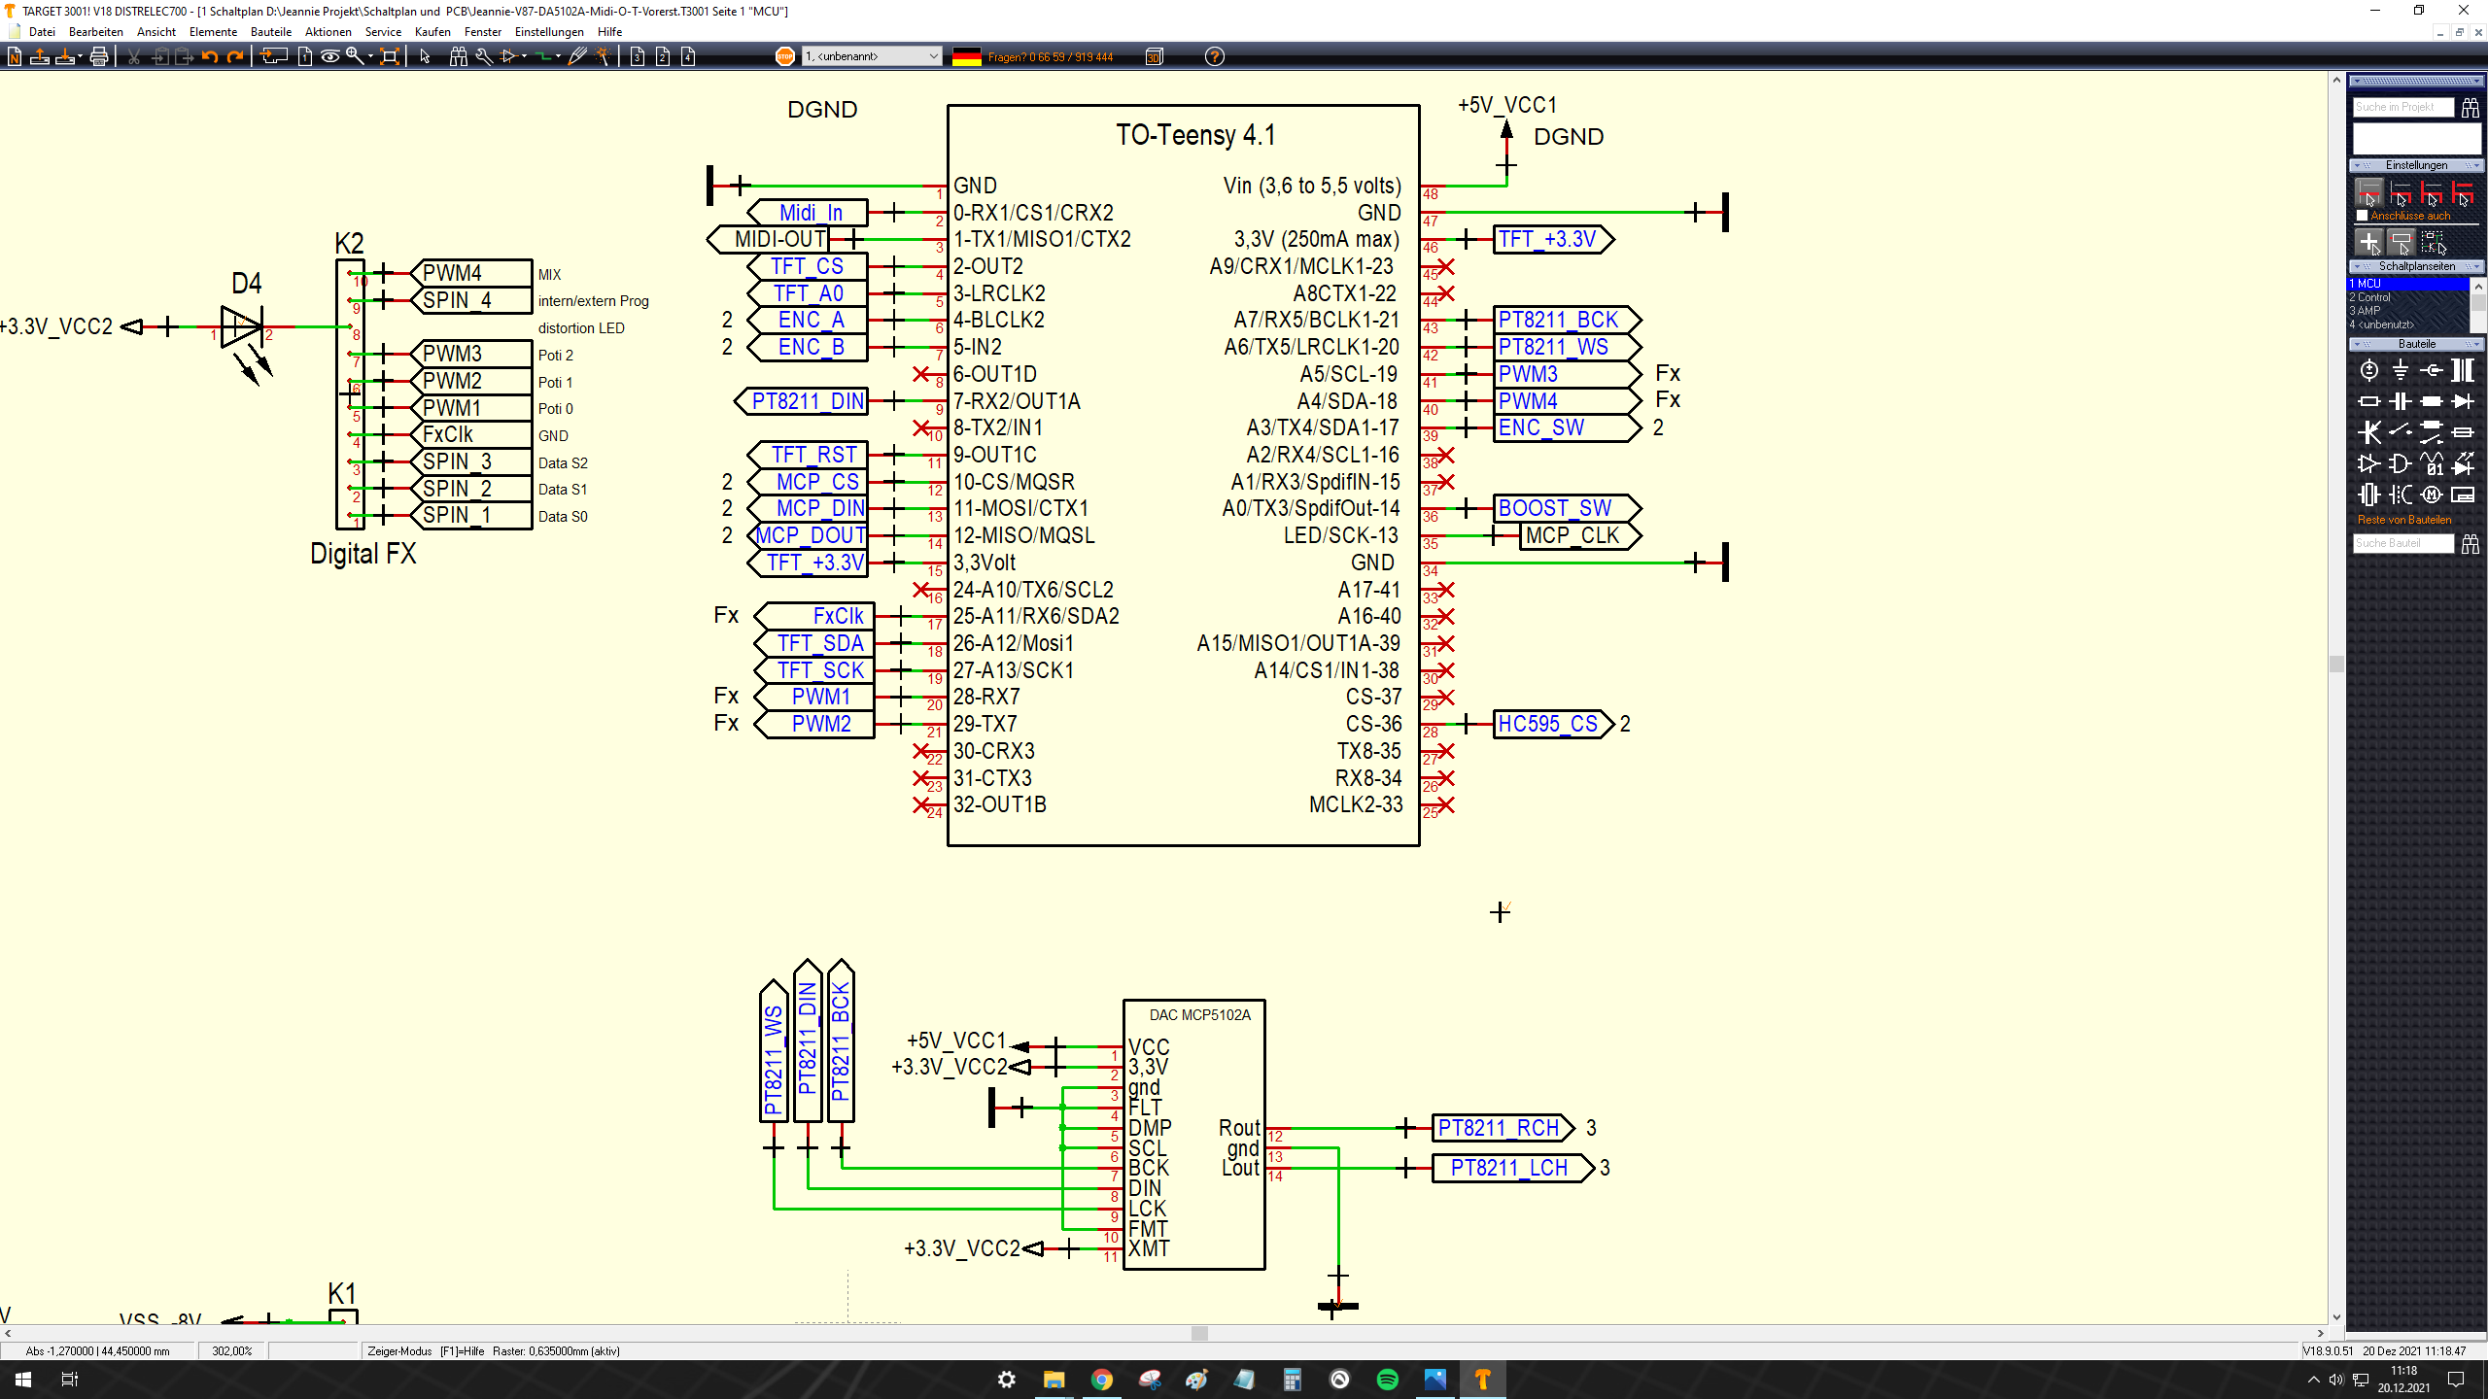Click the horizontal scrollbar thumb

click(x=1200, y=1334)
